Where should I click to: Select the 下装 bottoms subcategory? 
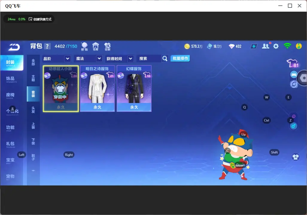pyautogui.click(x=33, y=142)
